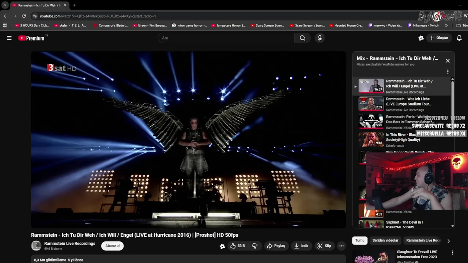Click the video title Ich Tu Dir Weh

pos(135,235)
